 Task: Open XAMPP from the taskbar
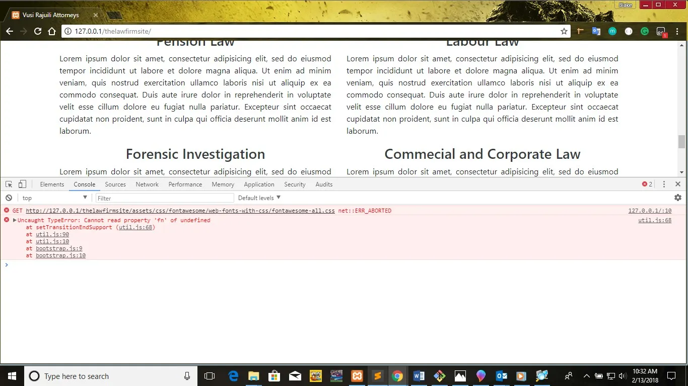357,376
